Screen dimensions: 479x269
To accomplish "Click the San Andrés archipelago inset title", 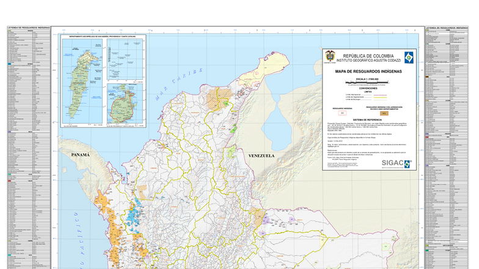I will (x=103, y=37).
